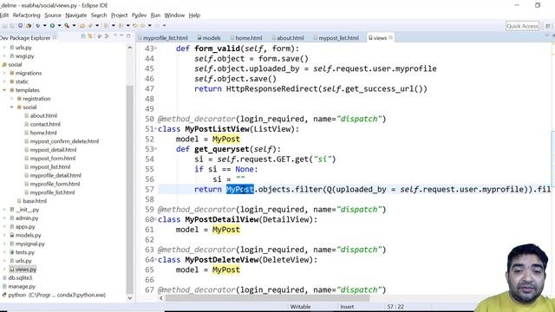The height and width of the screenshot is (312, 555).
Task: Maximize the Package Explorer panel
Action: point(128,36)
